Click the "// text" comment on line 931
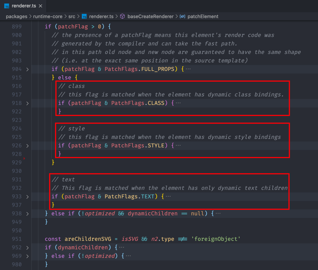This screenshot has height=270, width=318. pos(63,180)
